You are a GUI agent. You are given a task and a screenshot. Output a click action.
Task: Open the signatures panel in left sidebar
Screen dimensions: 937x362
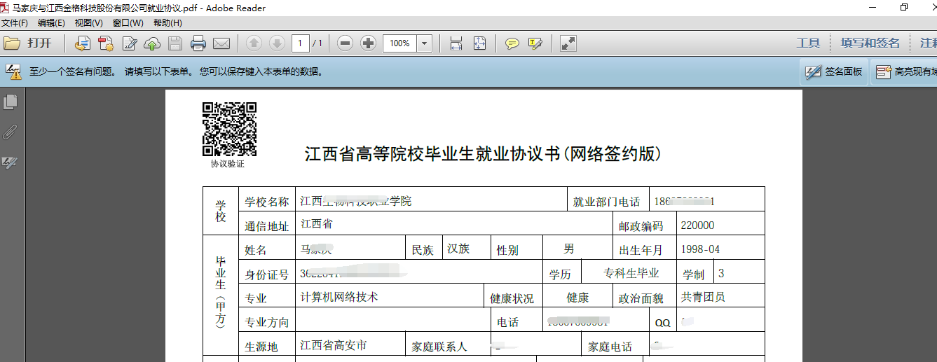[11, 162]
